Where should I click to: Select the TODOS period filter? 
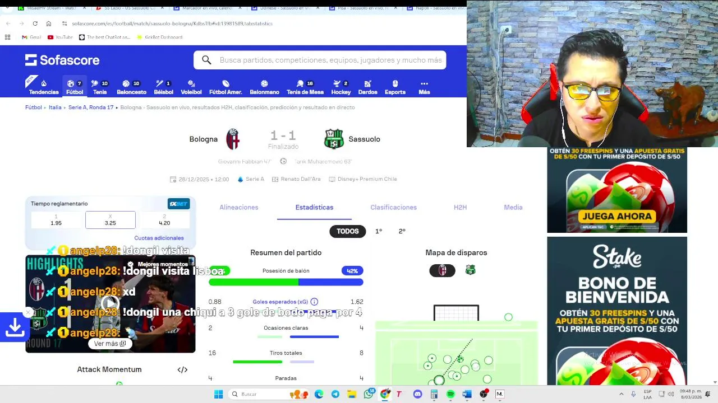click(347, 231)
